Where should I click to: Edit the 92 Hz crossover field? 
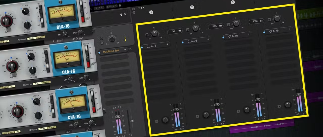[175, 32]
